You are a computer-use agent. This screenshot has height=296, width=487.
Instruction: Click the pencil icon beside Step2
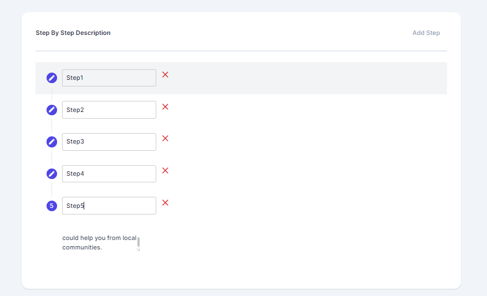tap(52, 110)
